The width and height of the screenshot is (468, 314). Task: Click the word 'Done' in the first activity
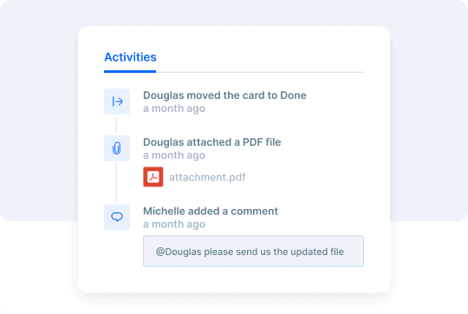(x=293, y=95)
